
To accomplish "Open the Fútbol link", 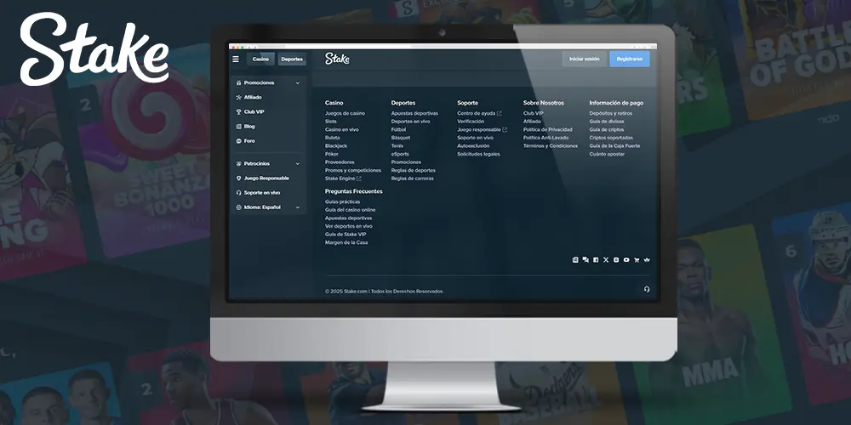I will [399, 129].
